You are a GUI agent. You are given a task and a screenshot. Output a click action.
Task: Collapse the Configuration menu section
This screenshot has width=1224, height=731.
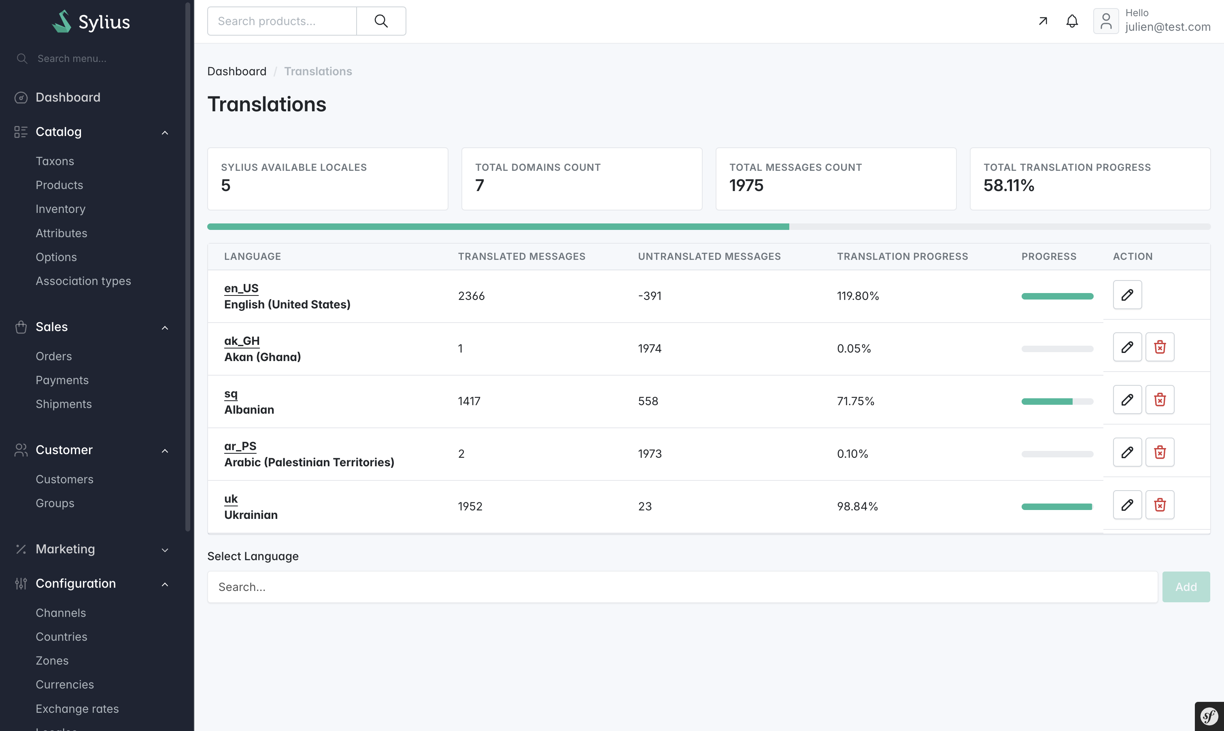(165, 584)
